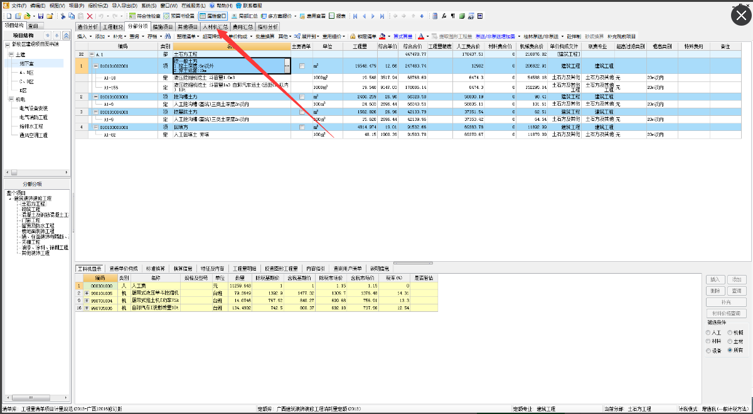Open the 文件(F) menu

click(19, 5)
